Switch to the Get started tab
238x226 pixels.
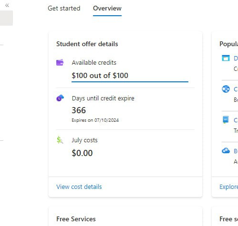tap(64, 8)
